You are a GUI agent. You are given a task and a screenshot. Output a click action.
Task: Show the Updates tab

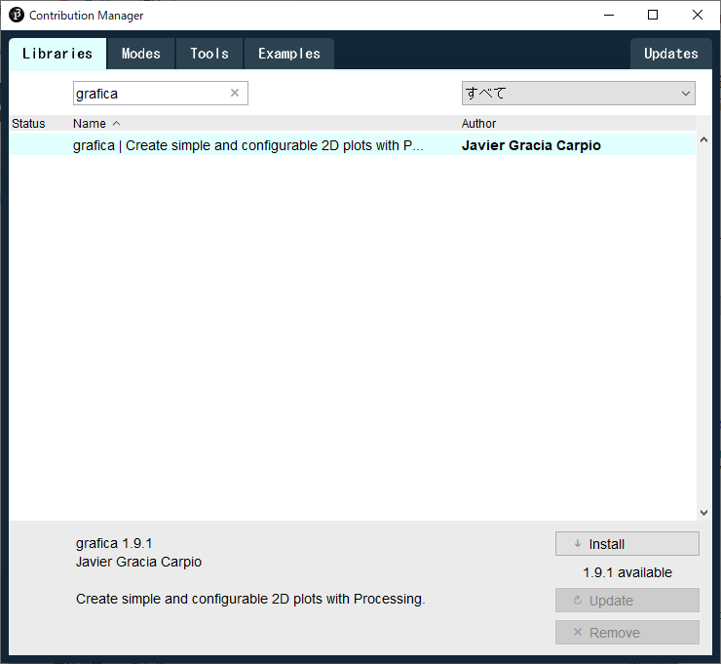(670, 54)
